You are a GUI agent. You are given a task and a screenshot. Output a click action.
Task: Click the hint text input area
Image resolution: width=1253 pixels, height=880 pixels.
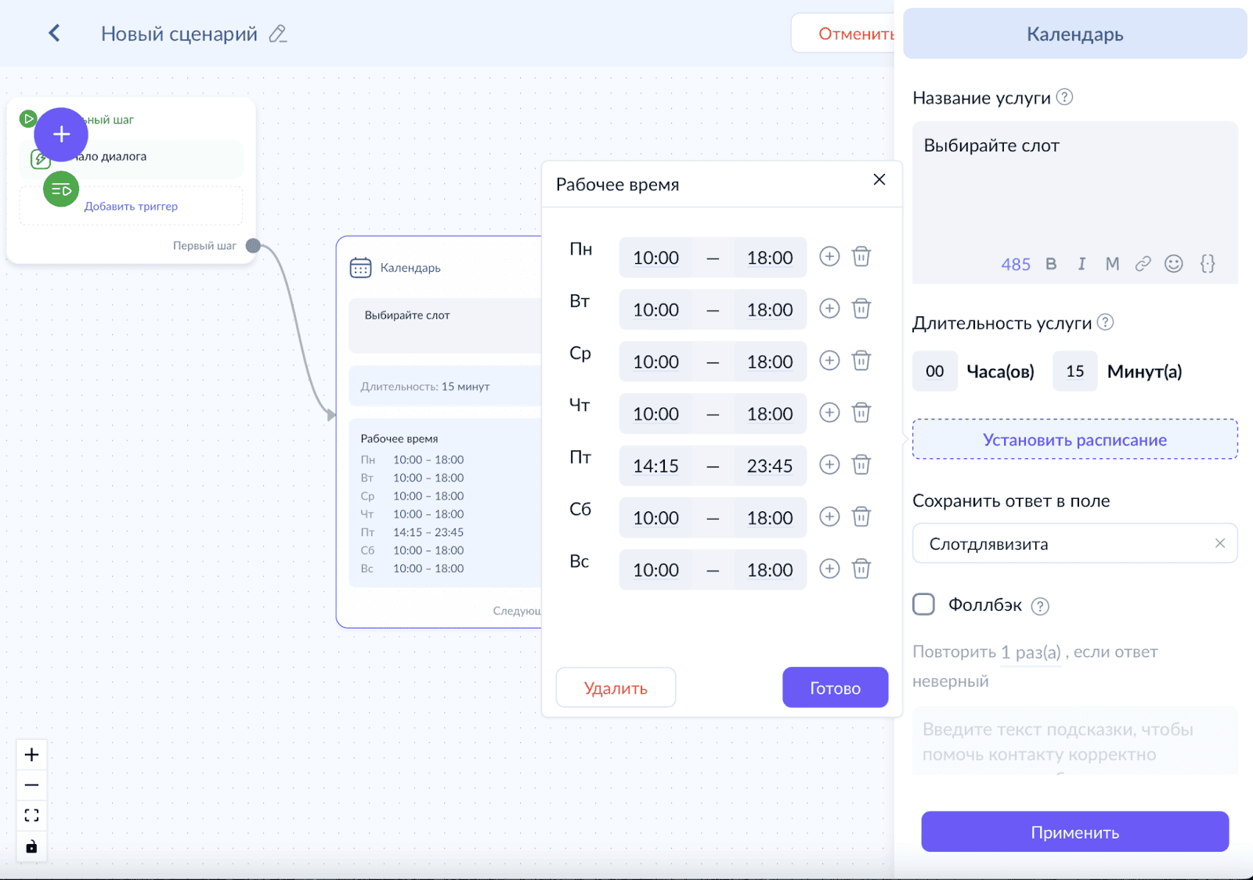pyautogui.click(x=1074, y=741)
